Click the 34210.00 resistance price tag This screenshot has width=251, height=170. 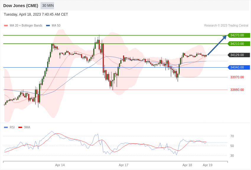click(239, 44)
